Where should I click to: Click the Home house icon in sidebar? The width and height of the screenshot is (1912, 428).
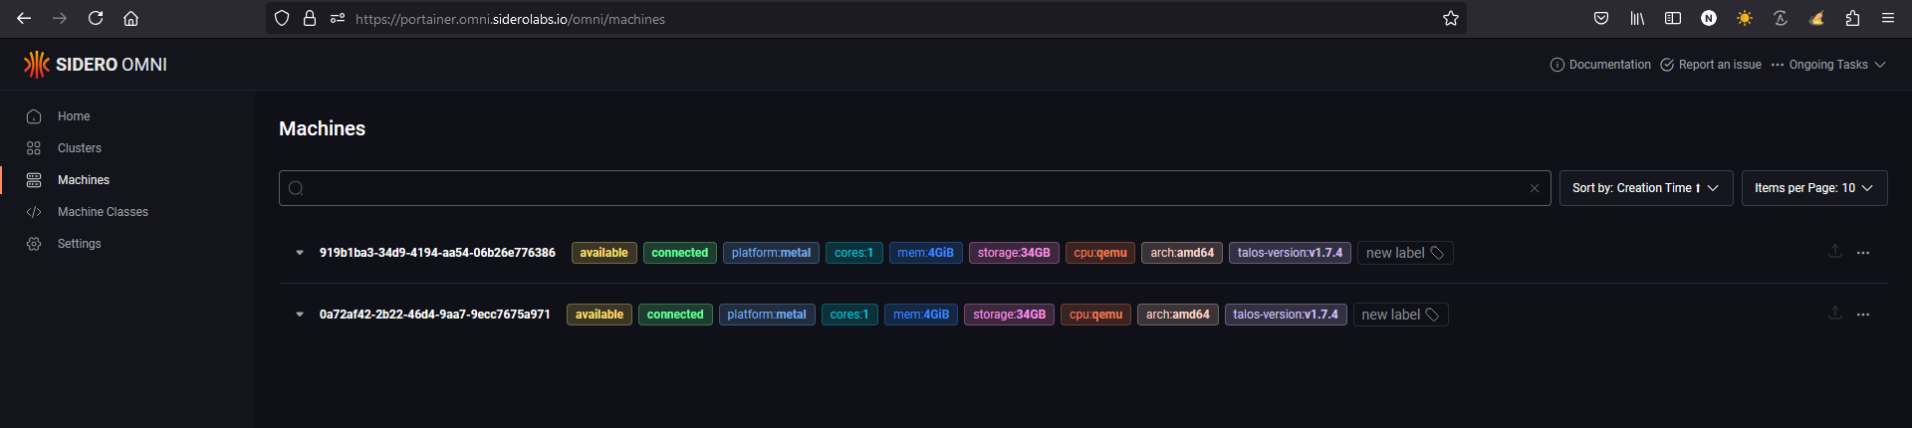point(34,116)
